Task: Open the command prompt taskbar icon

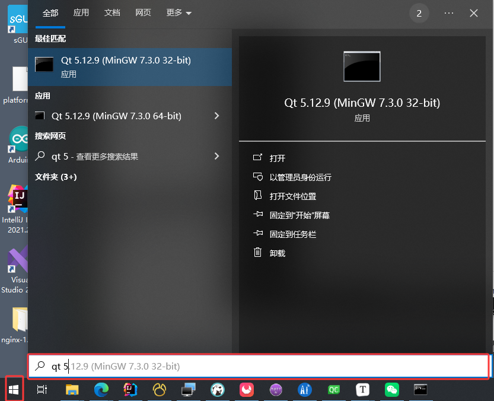Action: [x=420, y=390]
